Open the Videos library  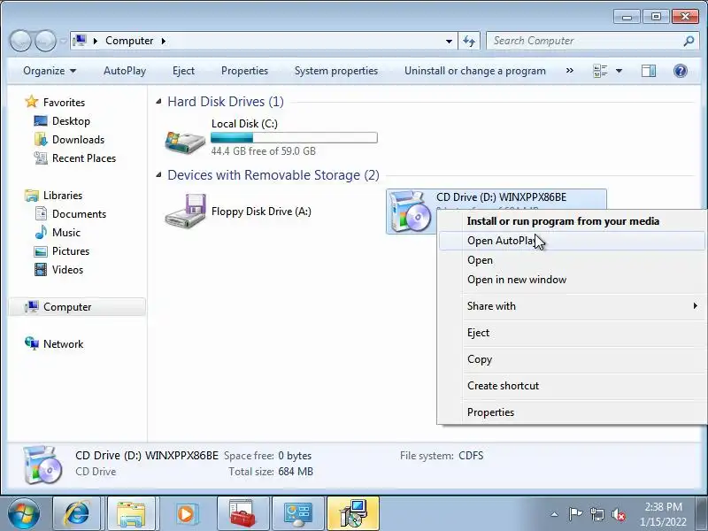pos(68,270)
